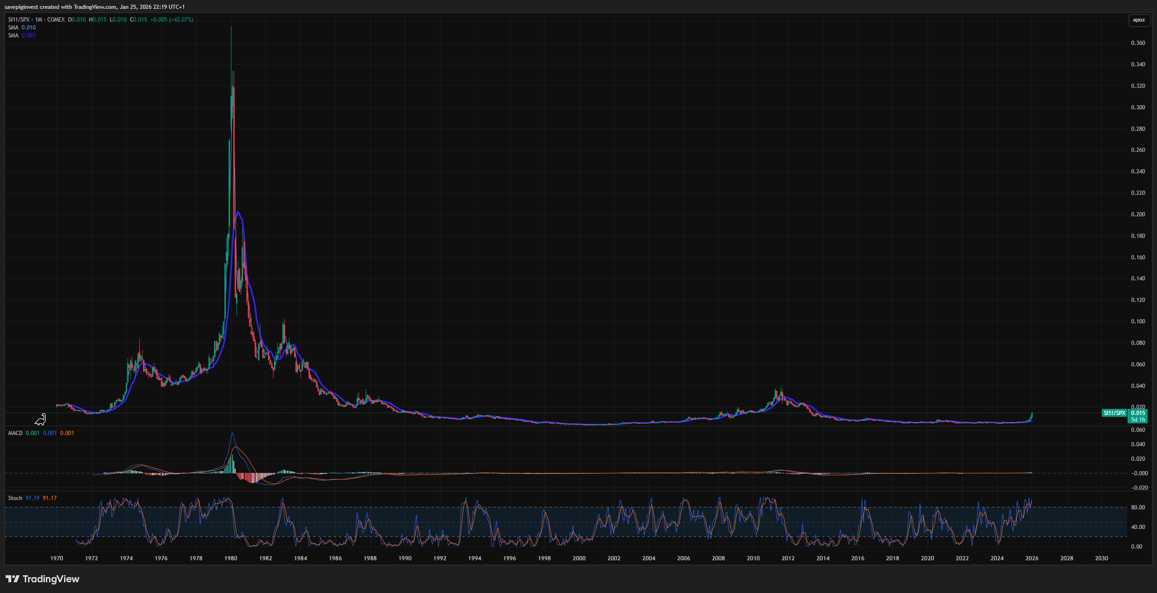Select the MACD indicator legend label
The height and width of the screenshot is (593, 1157).
click(15, 433)
